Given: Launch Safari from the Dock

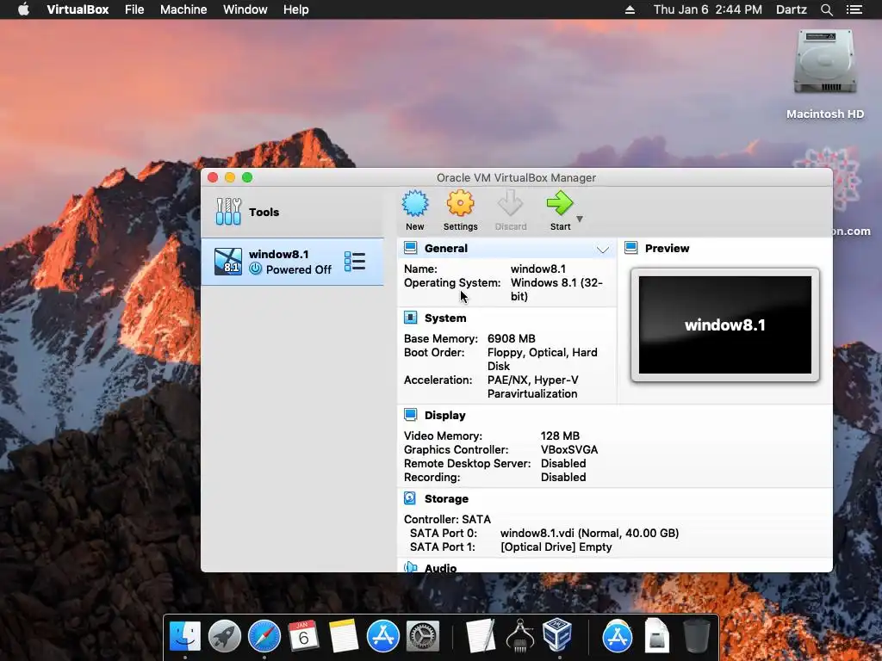Looking at the screenshot, I should click(x=264, y=636).
